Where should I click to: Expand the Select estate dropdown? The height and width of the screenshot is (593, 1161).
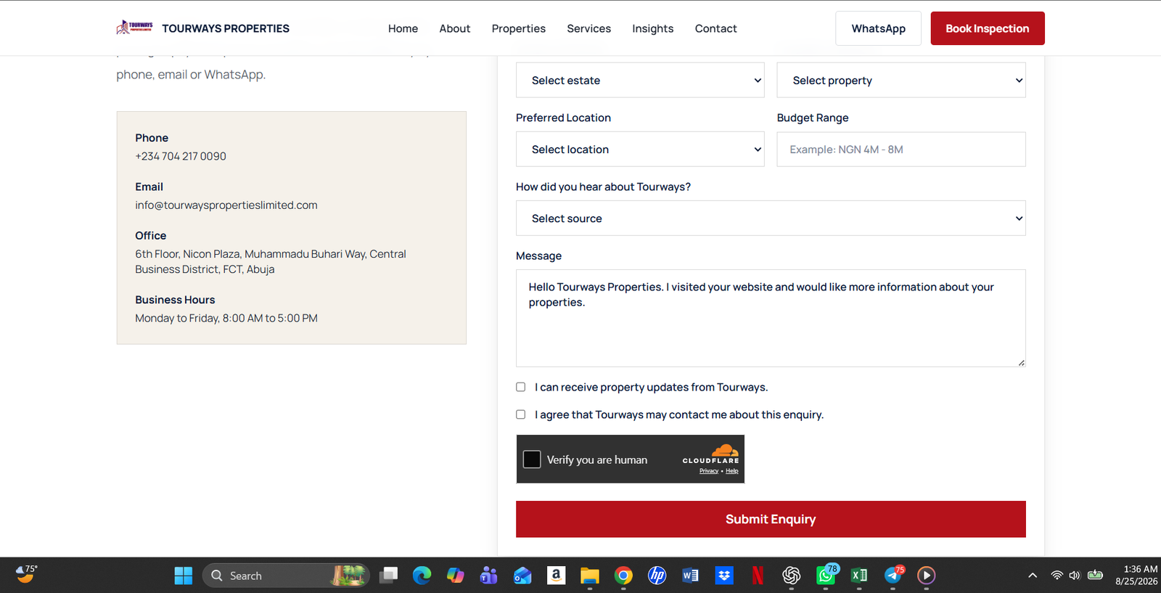pos(640,80)
